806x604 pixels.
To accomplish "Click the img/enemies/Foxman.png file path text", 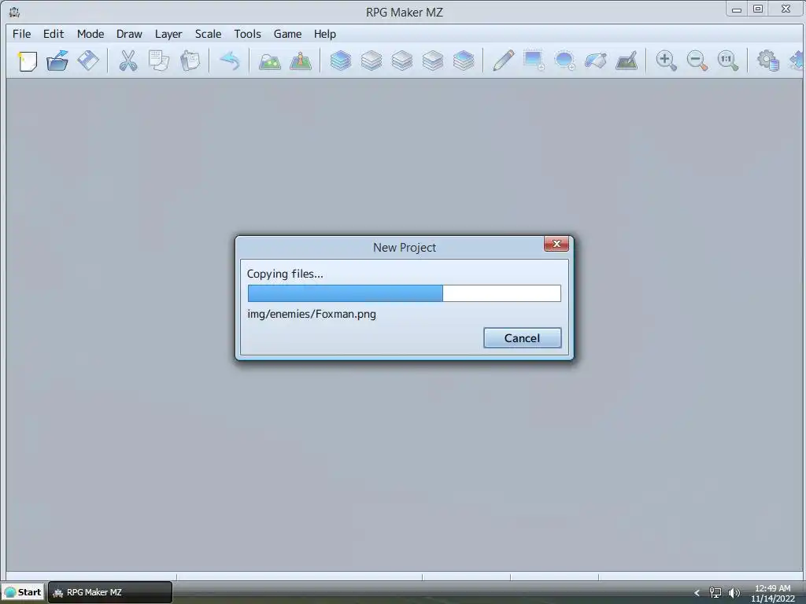I will pos(312,314).
